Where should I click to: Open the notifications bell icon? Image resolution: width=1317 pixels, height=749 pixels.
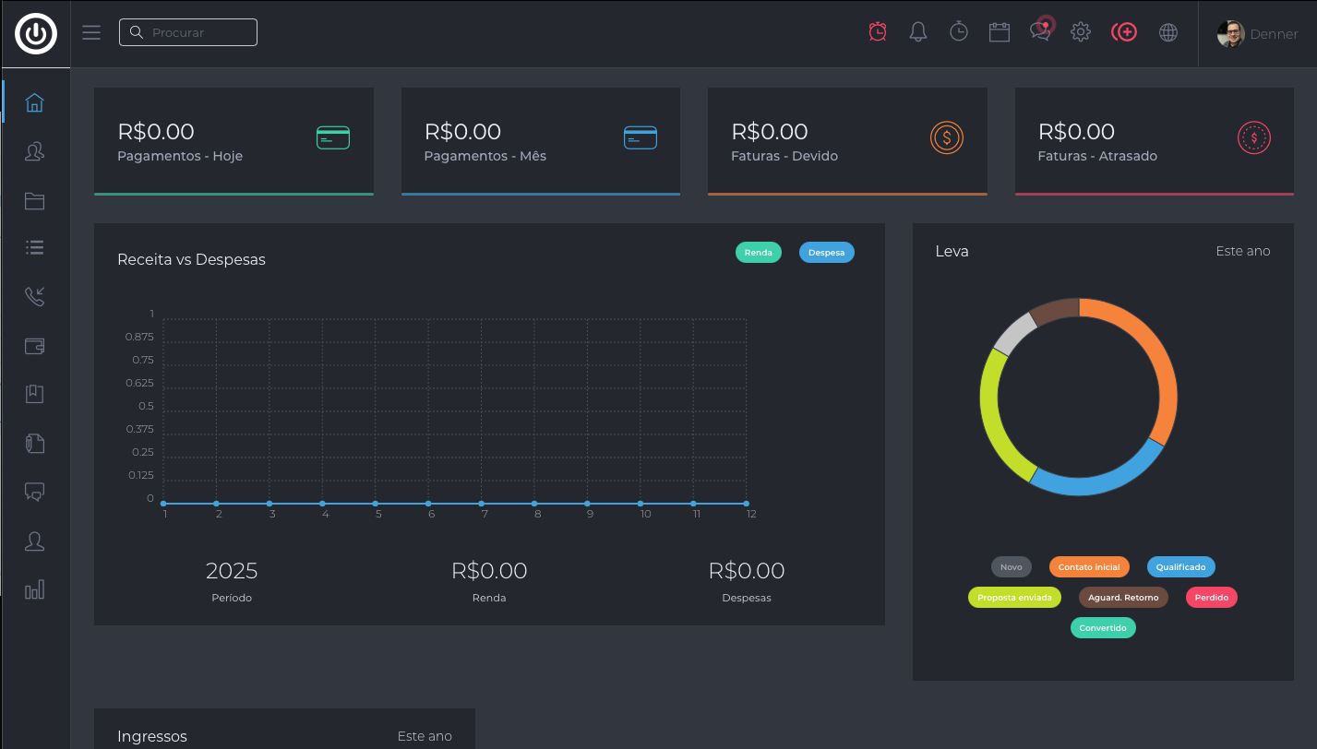917,32
